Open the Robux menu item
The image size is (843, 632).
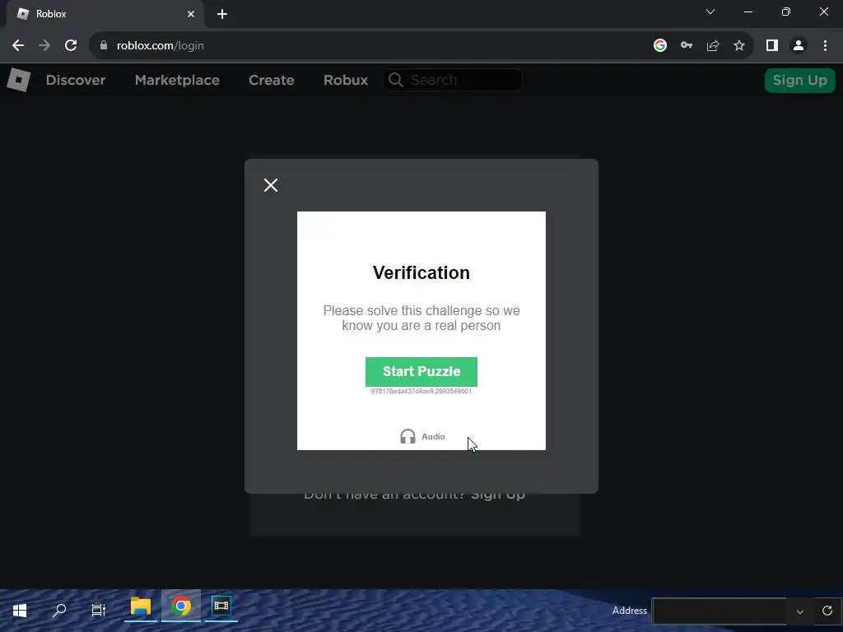[x=346, y=80]
